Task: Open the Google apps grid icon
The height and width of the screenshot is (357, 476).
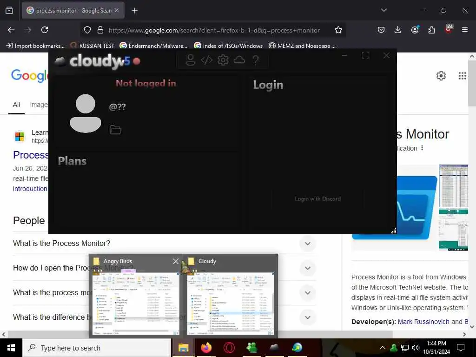Action: [462, 76]
